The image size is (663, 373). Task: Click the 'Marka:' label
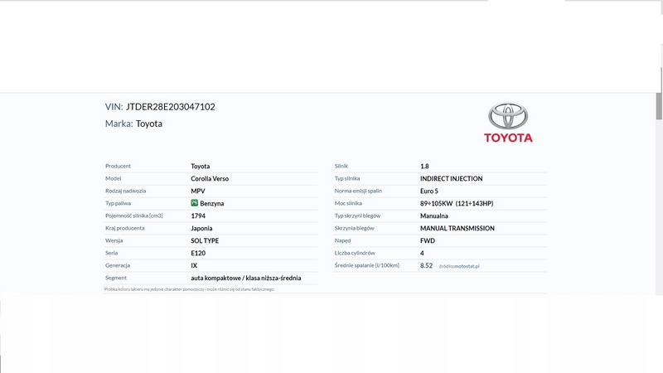(x=119, y=124)
